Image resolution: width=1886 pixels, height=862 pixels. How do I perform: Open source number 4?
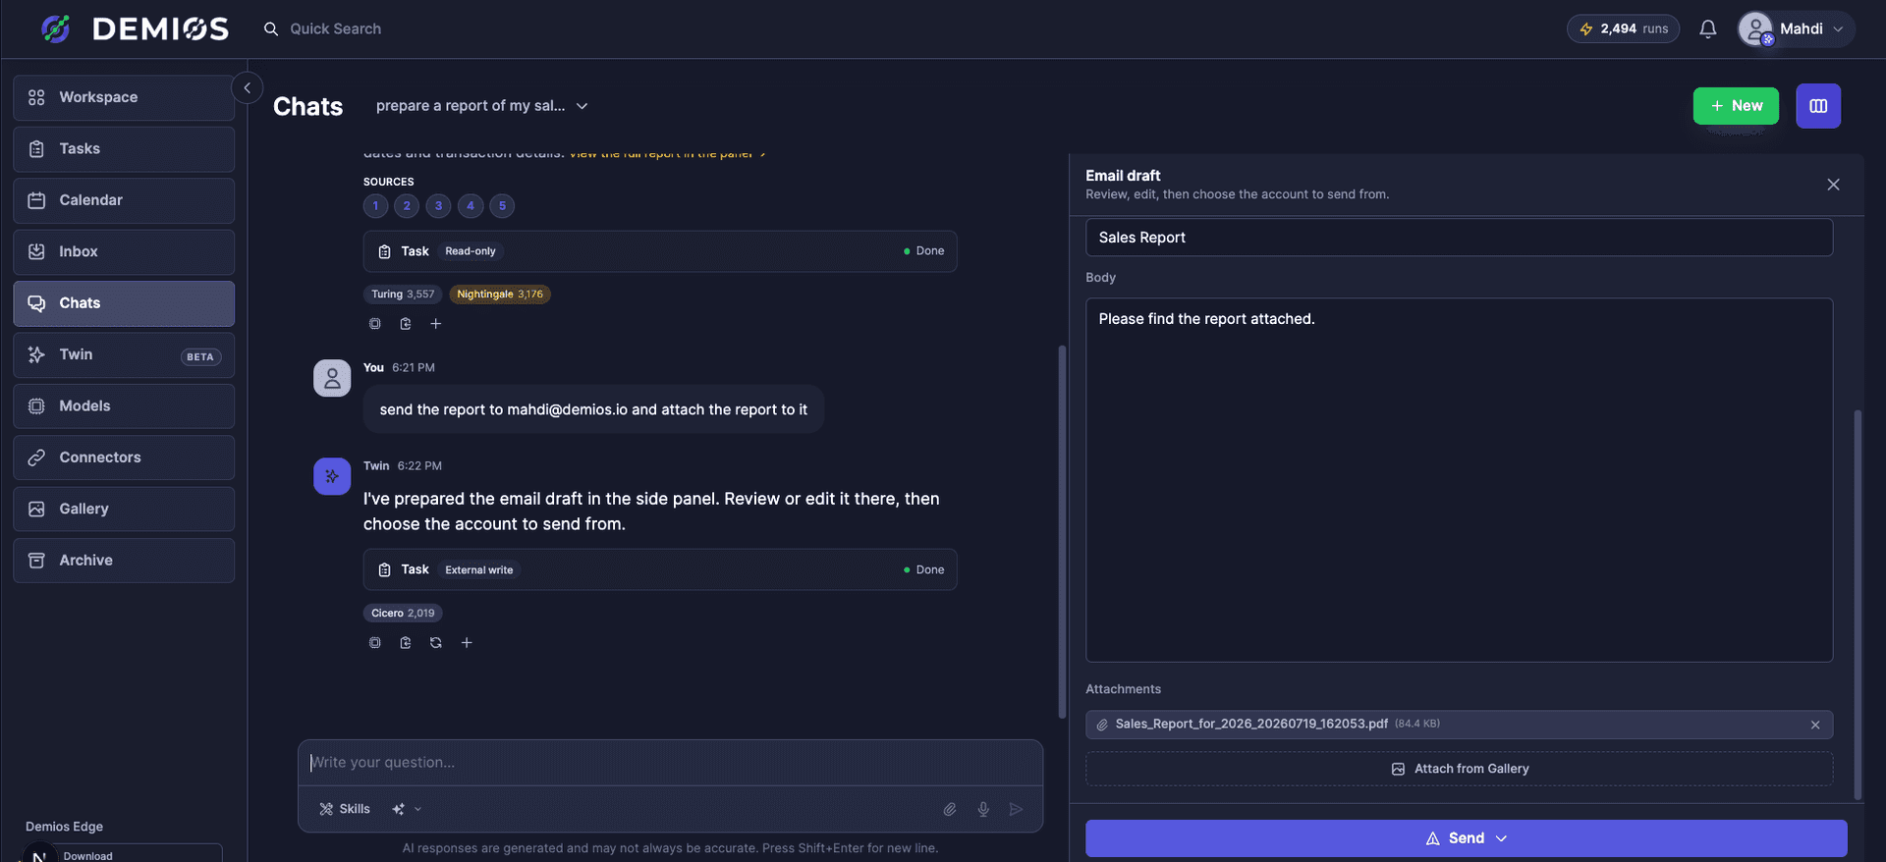471,205
